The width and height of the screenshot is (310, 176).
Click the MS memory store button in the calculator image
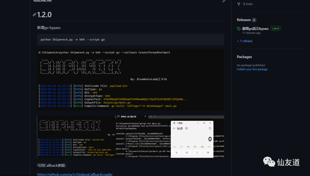pyautogui.click(x=202, y=147)
